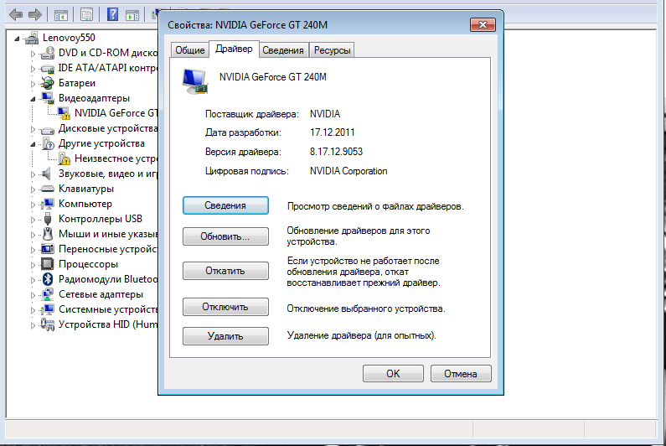Viewport: 666px width, 446px height.
Task: Click the Процессоры chip icon
Action: pos(48,264)
